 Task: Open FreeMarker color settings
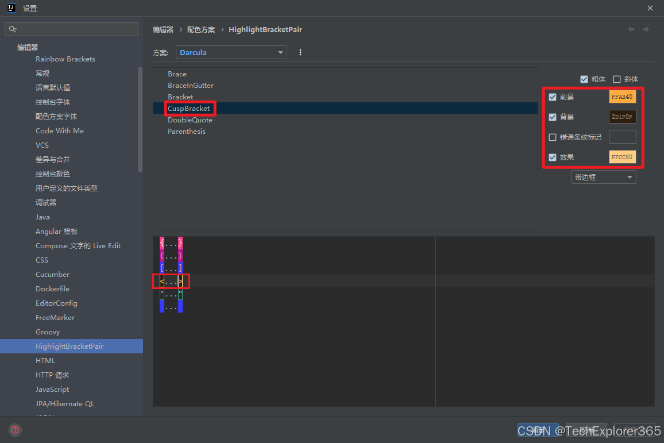click(55, 318)
